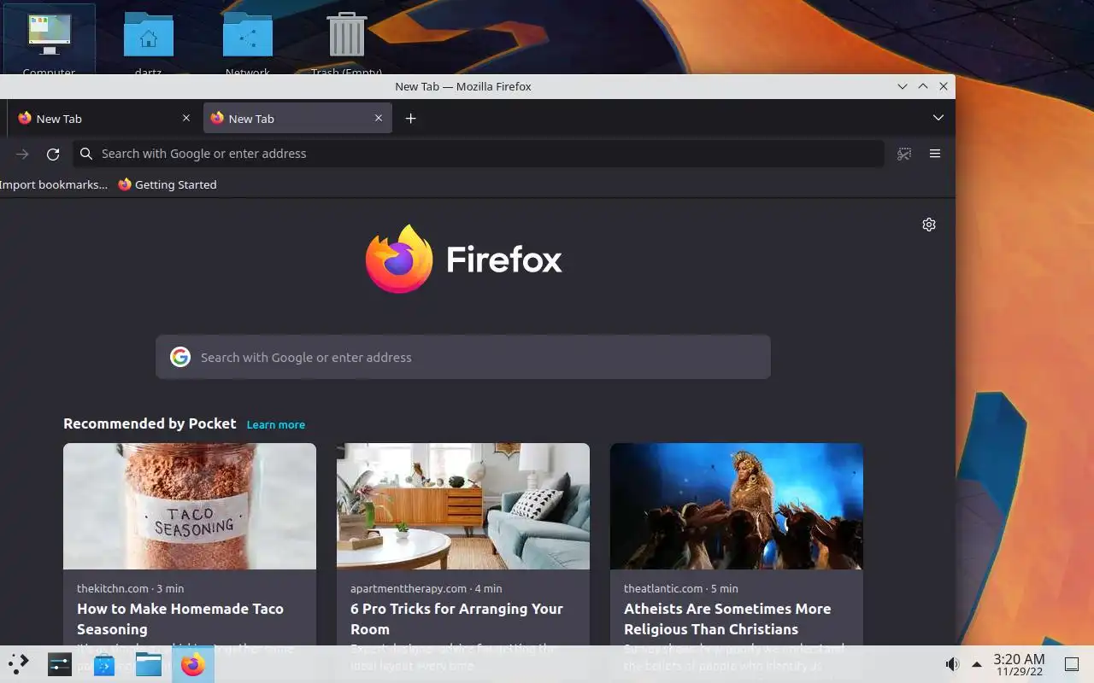The width and height of the screenshot is (1094, 683).
Task: Click the concert performer article thumbnail
Action: point(737,506)
